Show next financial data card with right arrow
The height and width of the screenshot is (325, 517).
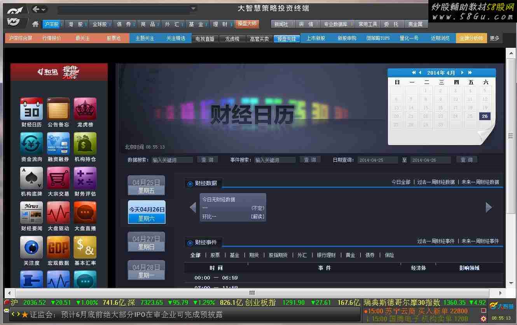click(489, 207)
